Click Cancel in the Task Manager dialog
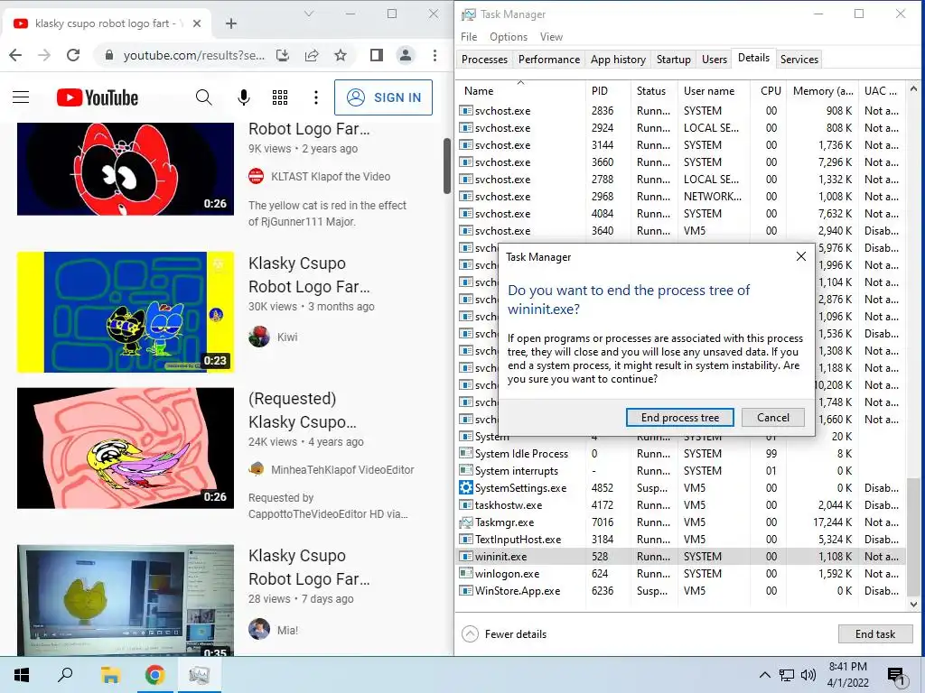 pos(773,418)
